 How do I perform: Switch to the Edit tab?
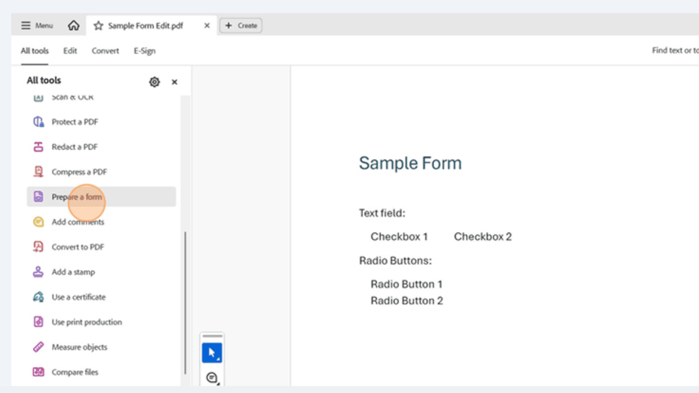click(x=70, y=51)
